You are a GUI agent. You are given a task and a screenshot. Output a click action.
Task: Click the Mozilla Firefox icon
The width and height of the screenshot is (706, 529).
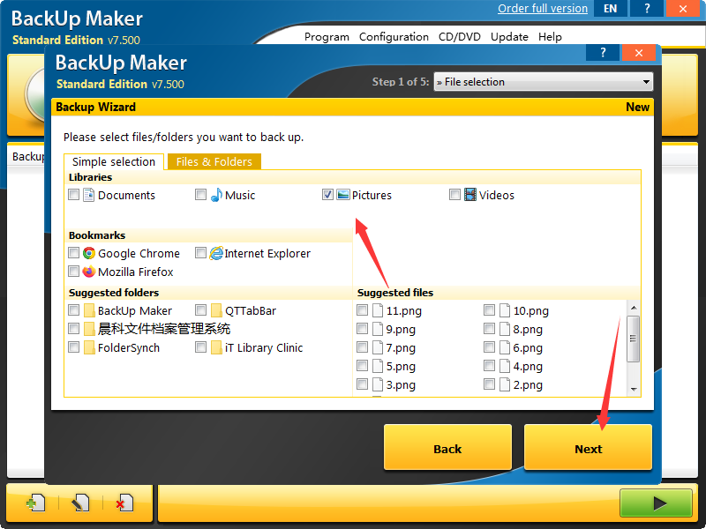click(x=89, y=272)
